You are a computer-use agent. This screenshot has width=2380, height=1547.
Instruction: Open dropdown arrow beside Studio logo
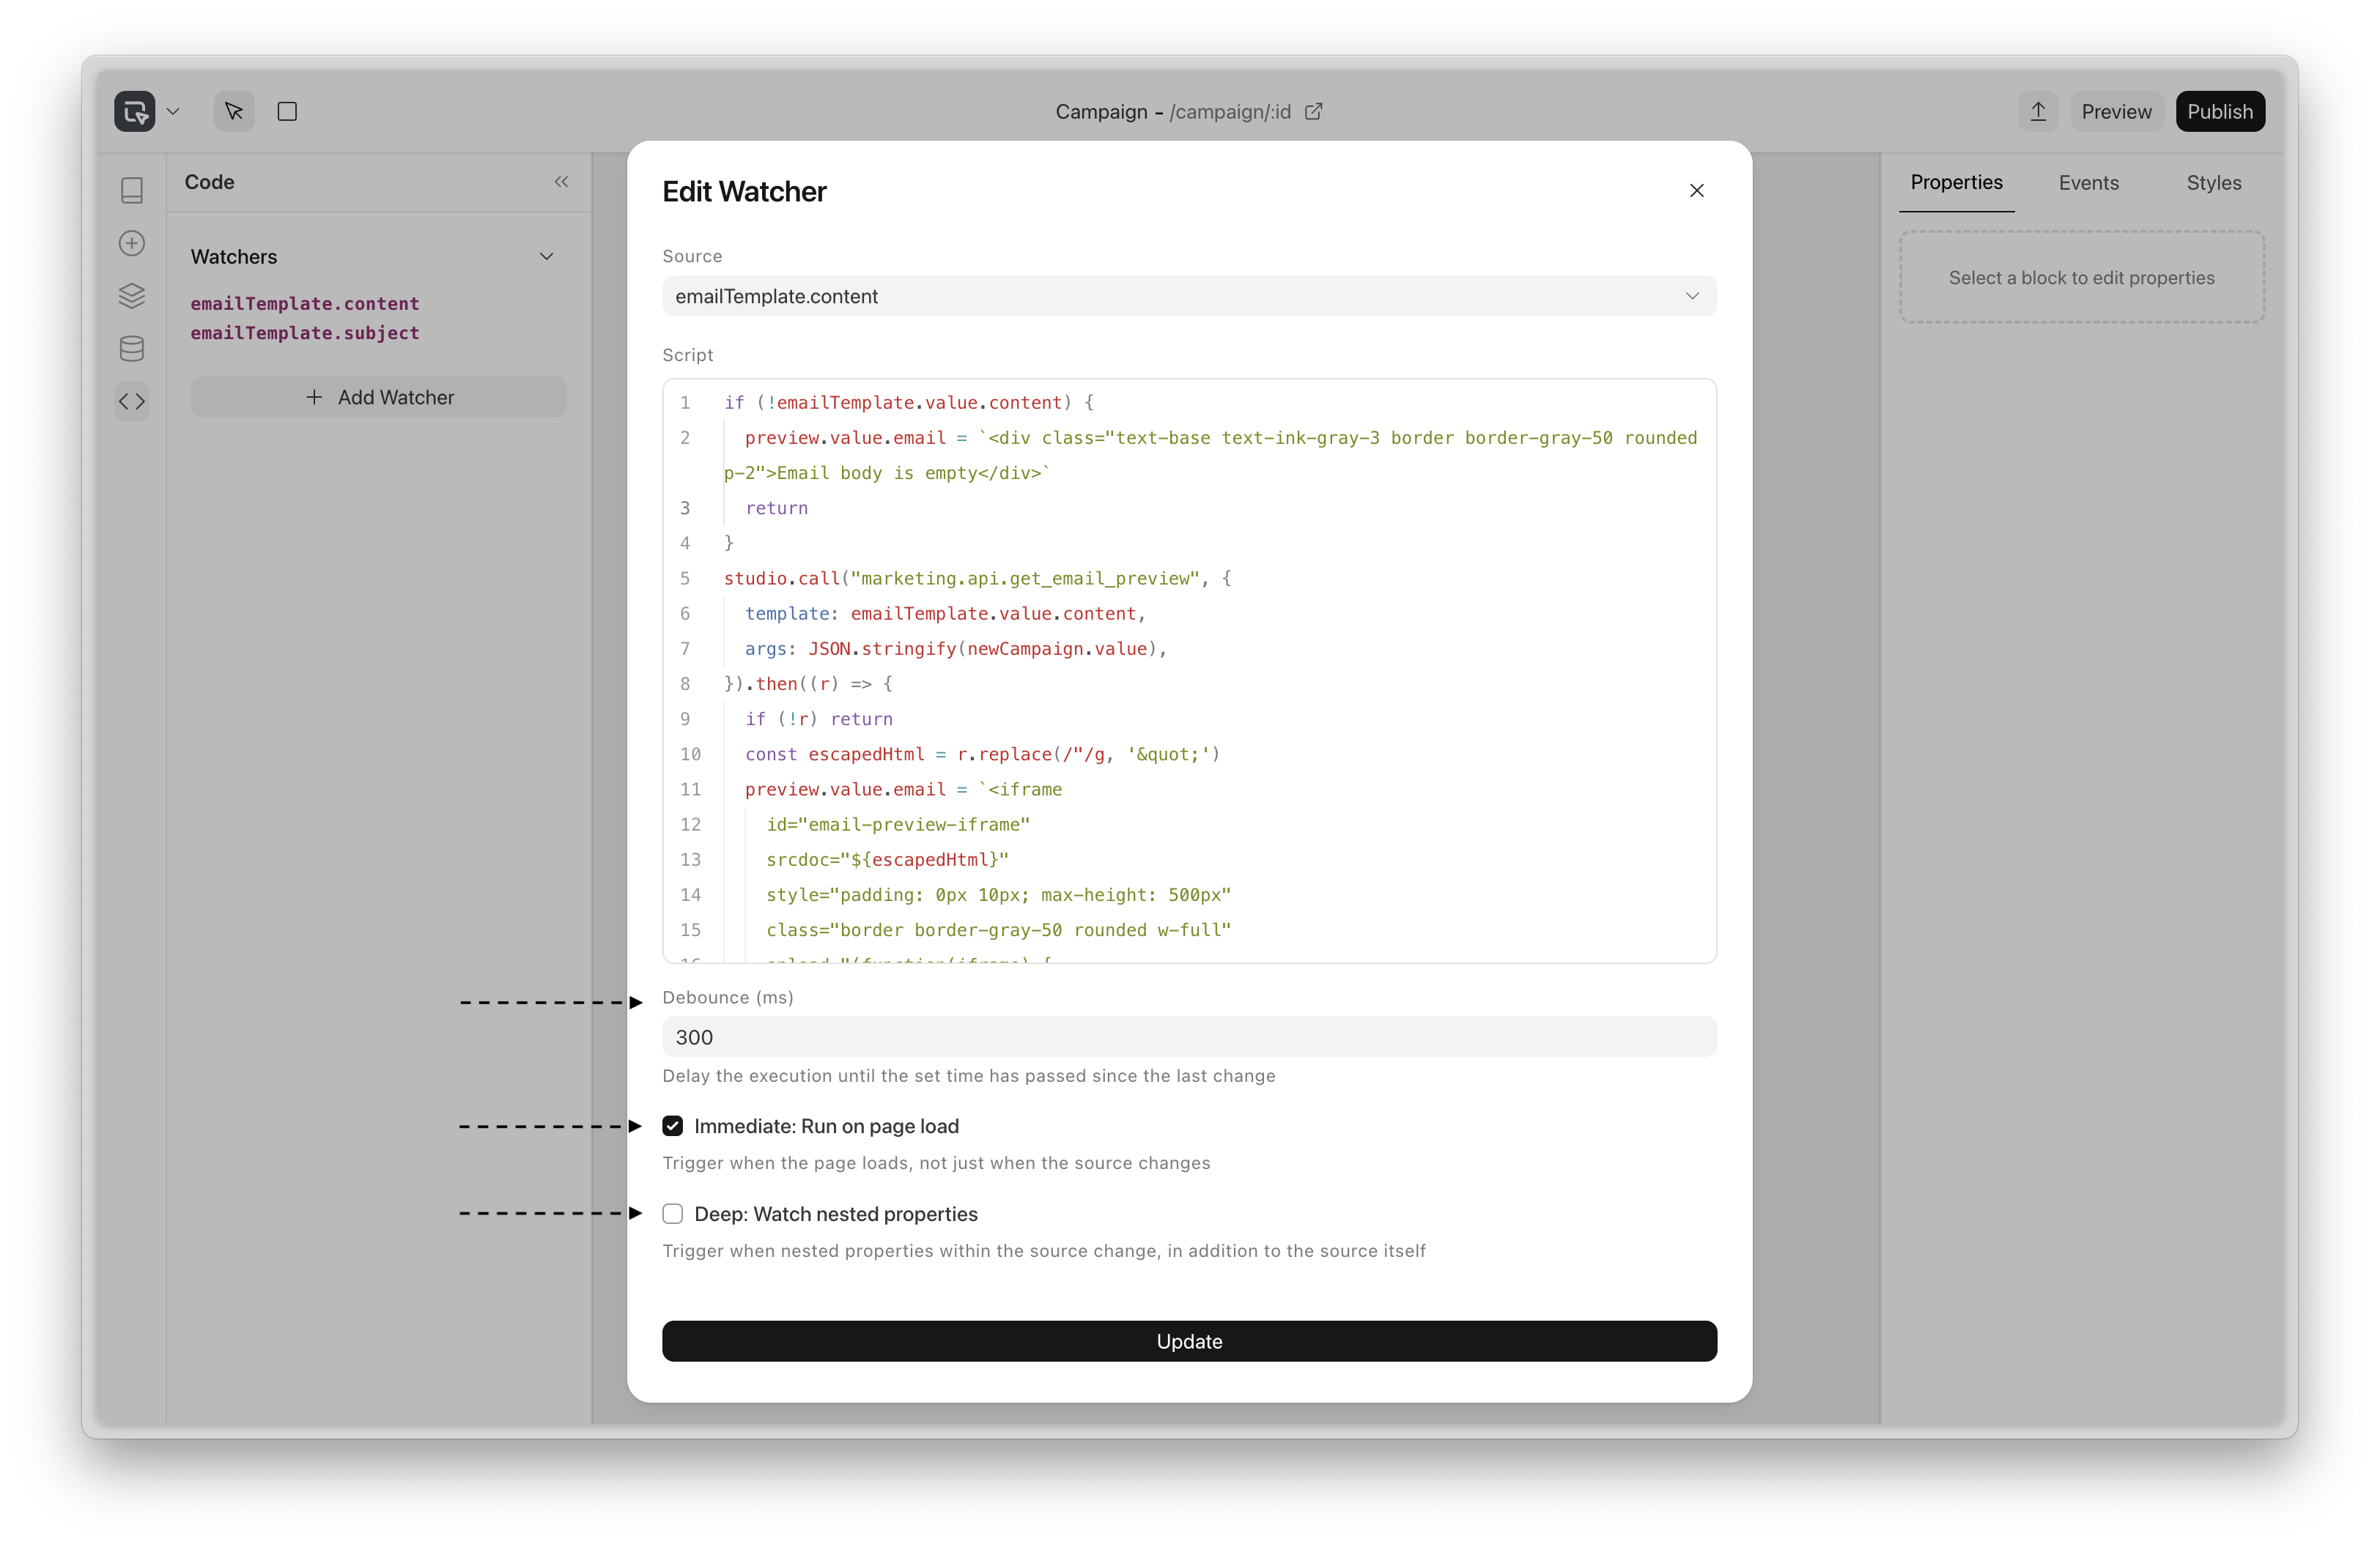(x=173, y=111)
